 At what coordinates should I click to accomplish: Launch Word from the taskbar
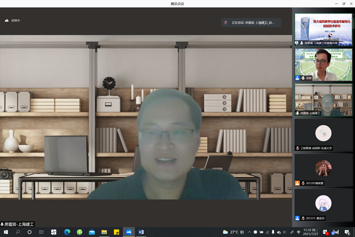pyautogui.click(x=141, y=232)
